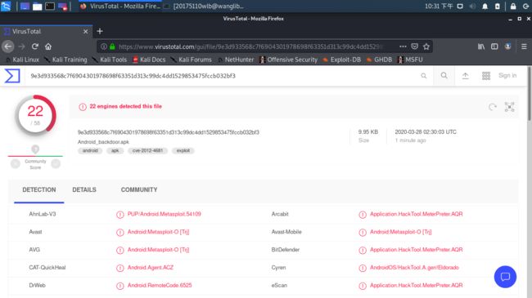Reload the page in Firefox
Screen dimensions: 532x298
tap(34, 47)
